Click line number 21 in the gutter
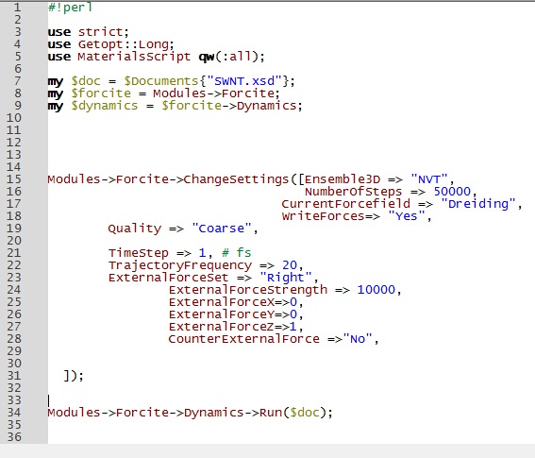The width and height of the screenshot is (535, 458). coord(13,253)
